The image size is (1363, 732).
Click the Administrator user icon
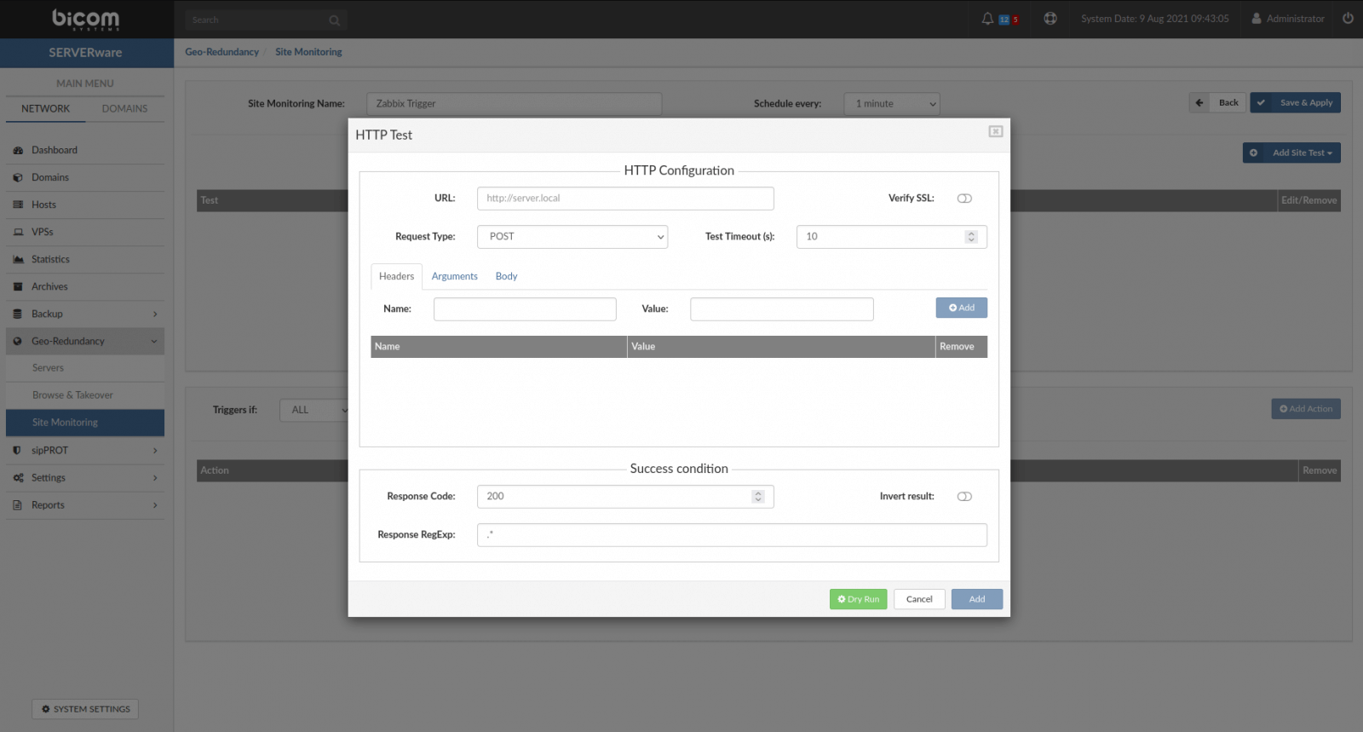[1257, 19]
